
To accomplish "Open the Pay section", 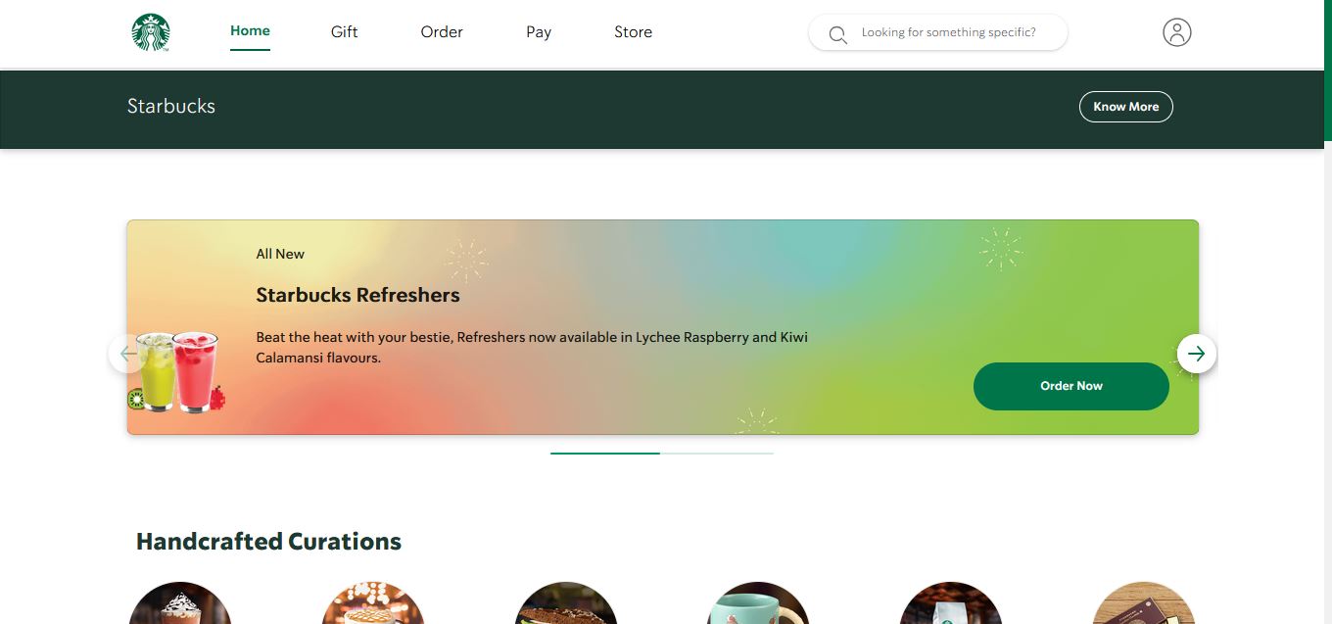I will tap(539, 32).
